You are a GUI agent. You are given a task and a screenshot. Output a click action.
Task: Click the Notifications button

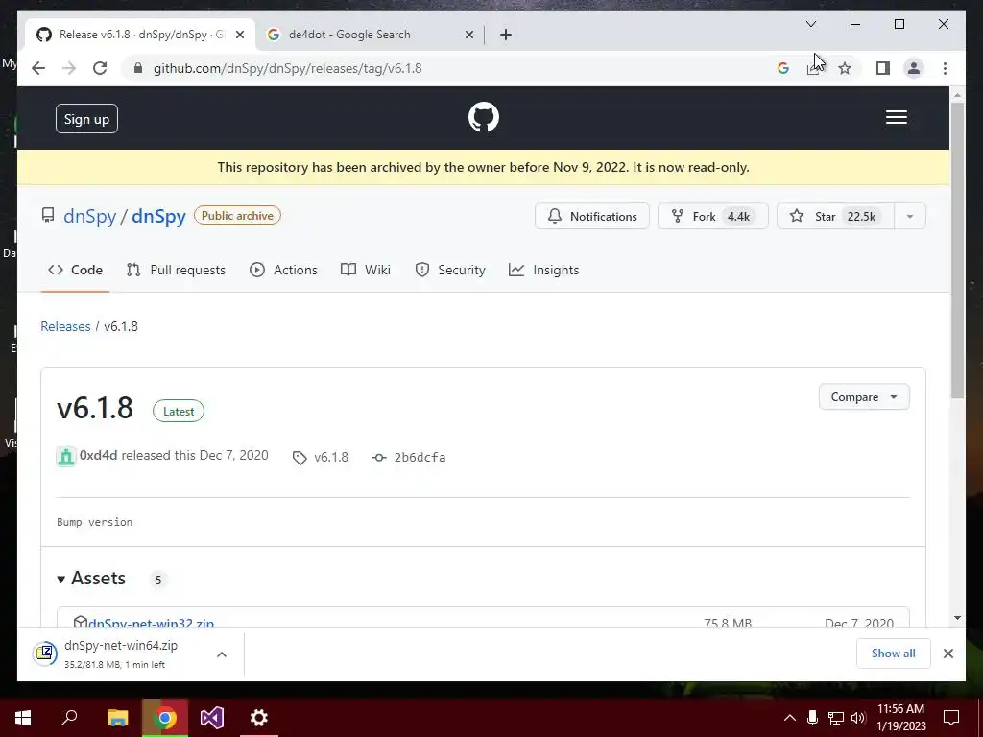coord(591,216)
